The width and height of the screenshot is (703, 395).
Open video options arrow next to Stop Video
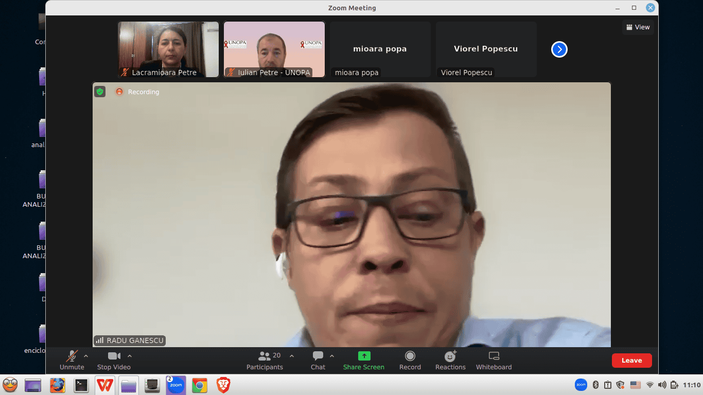pyautogui.click(x=130, y=356)
